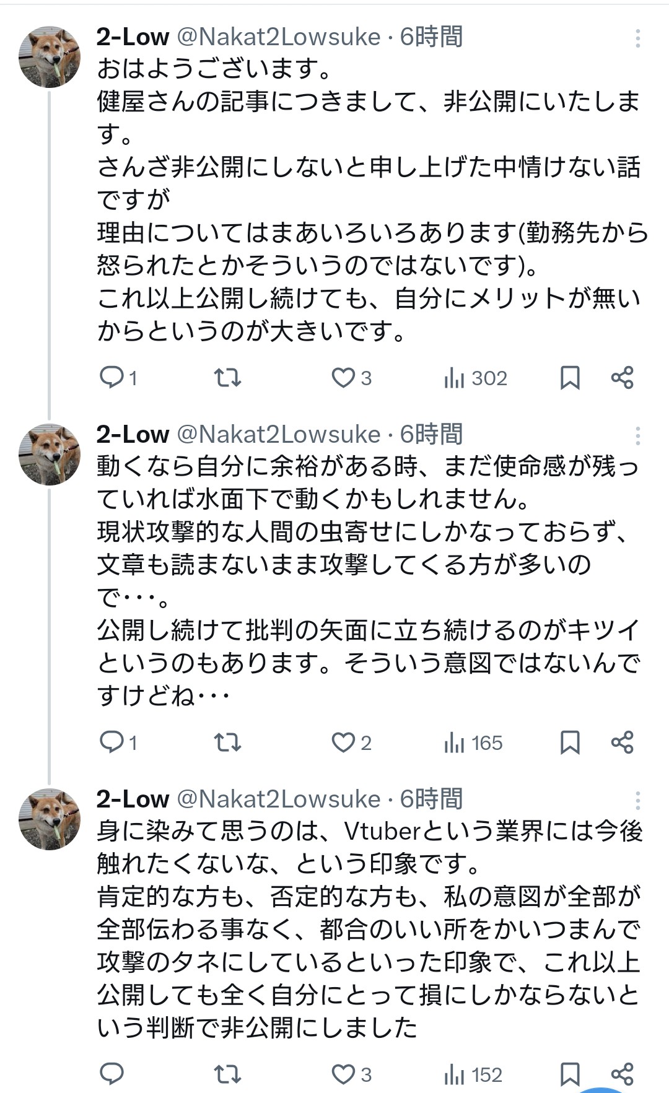The width and height of the screenshot is (669, 1093).
Task: Open more options for second tweet
Action: click(637, 436)
